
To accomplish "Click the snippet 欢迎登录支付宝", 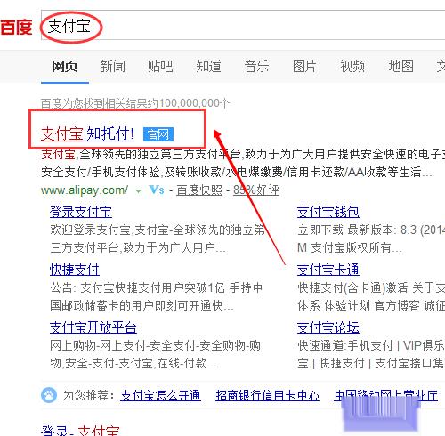I will pos(90,230).
